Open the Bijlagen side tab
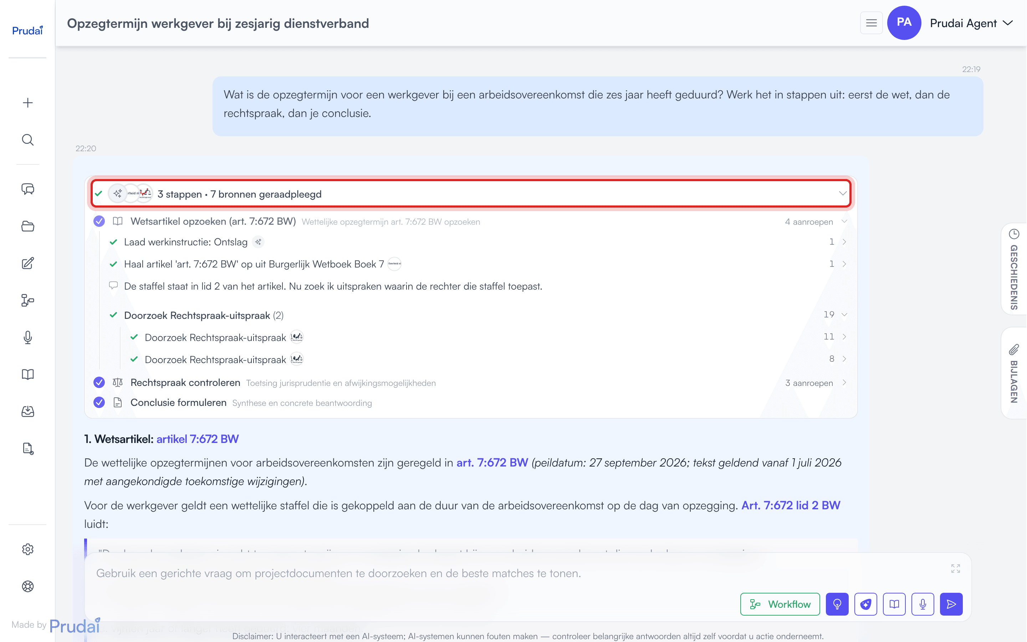 [x=1014, y=373]
